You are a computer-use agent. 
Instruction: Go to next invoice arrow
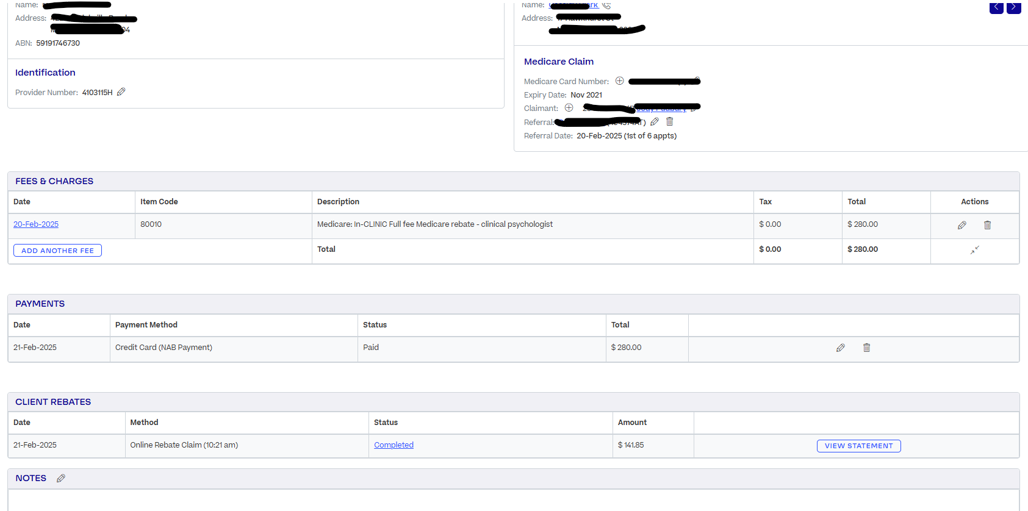click(1013, 7)
